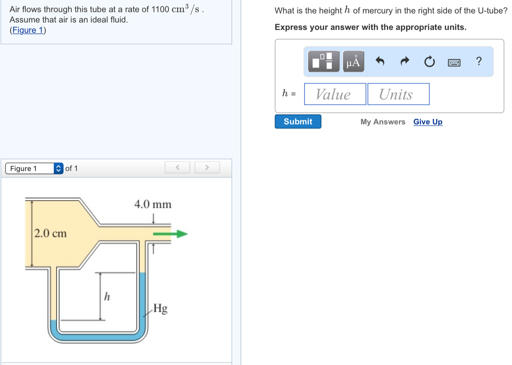Click the Value entry box

[335, 94]
